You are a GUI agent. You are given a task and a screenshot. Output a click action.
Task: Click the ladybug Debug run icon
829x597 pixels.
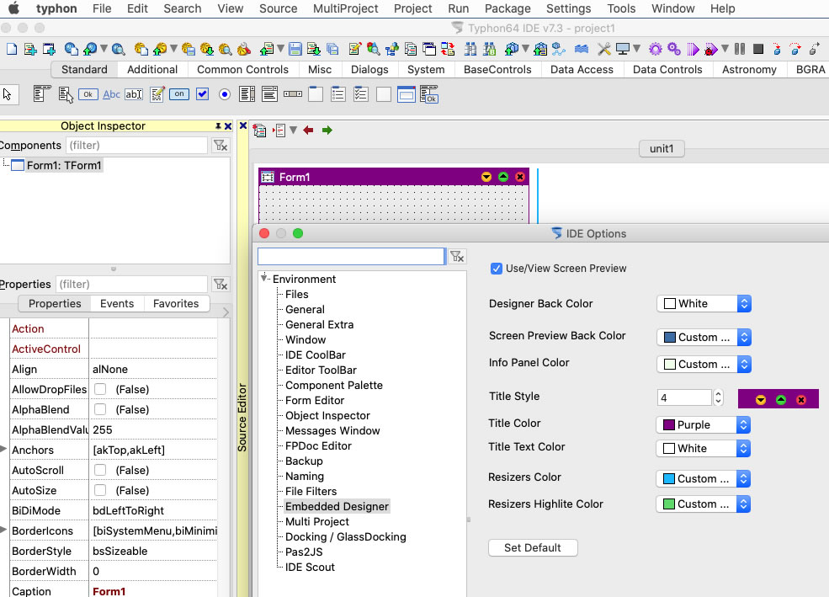(x=711, y=49)
